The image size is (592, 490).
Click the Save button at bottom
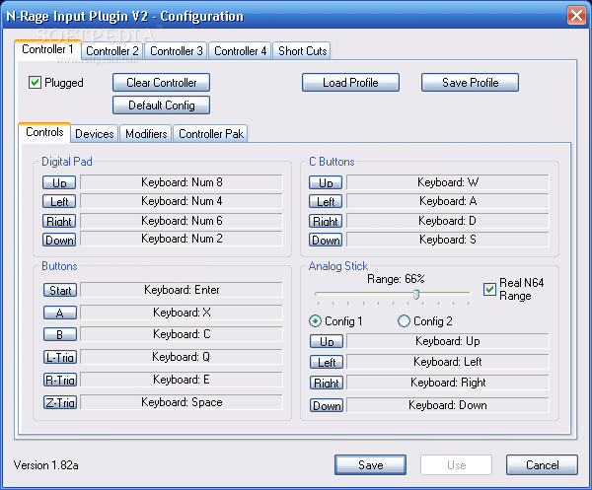coord(370,464)
